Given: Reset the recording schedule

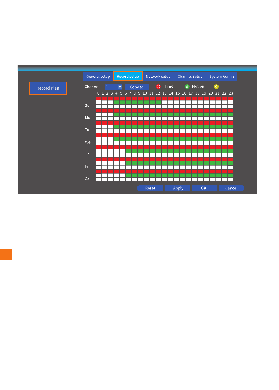Looking at the screenshot, I should (x=150, y=188).
